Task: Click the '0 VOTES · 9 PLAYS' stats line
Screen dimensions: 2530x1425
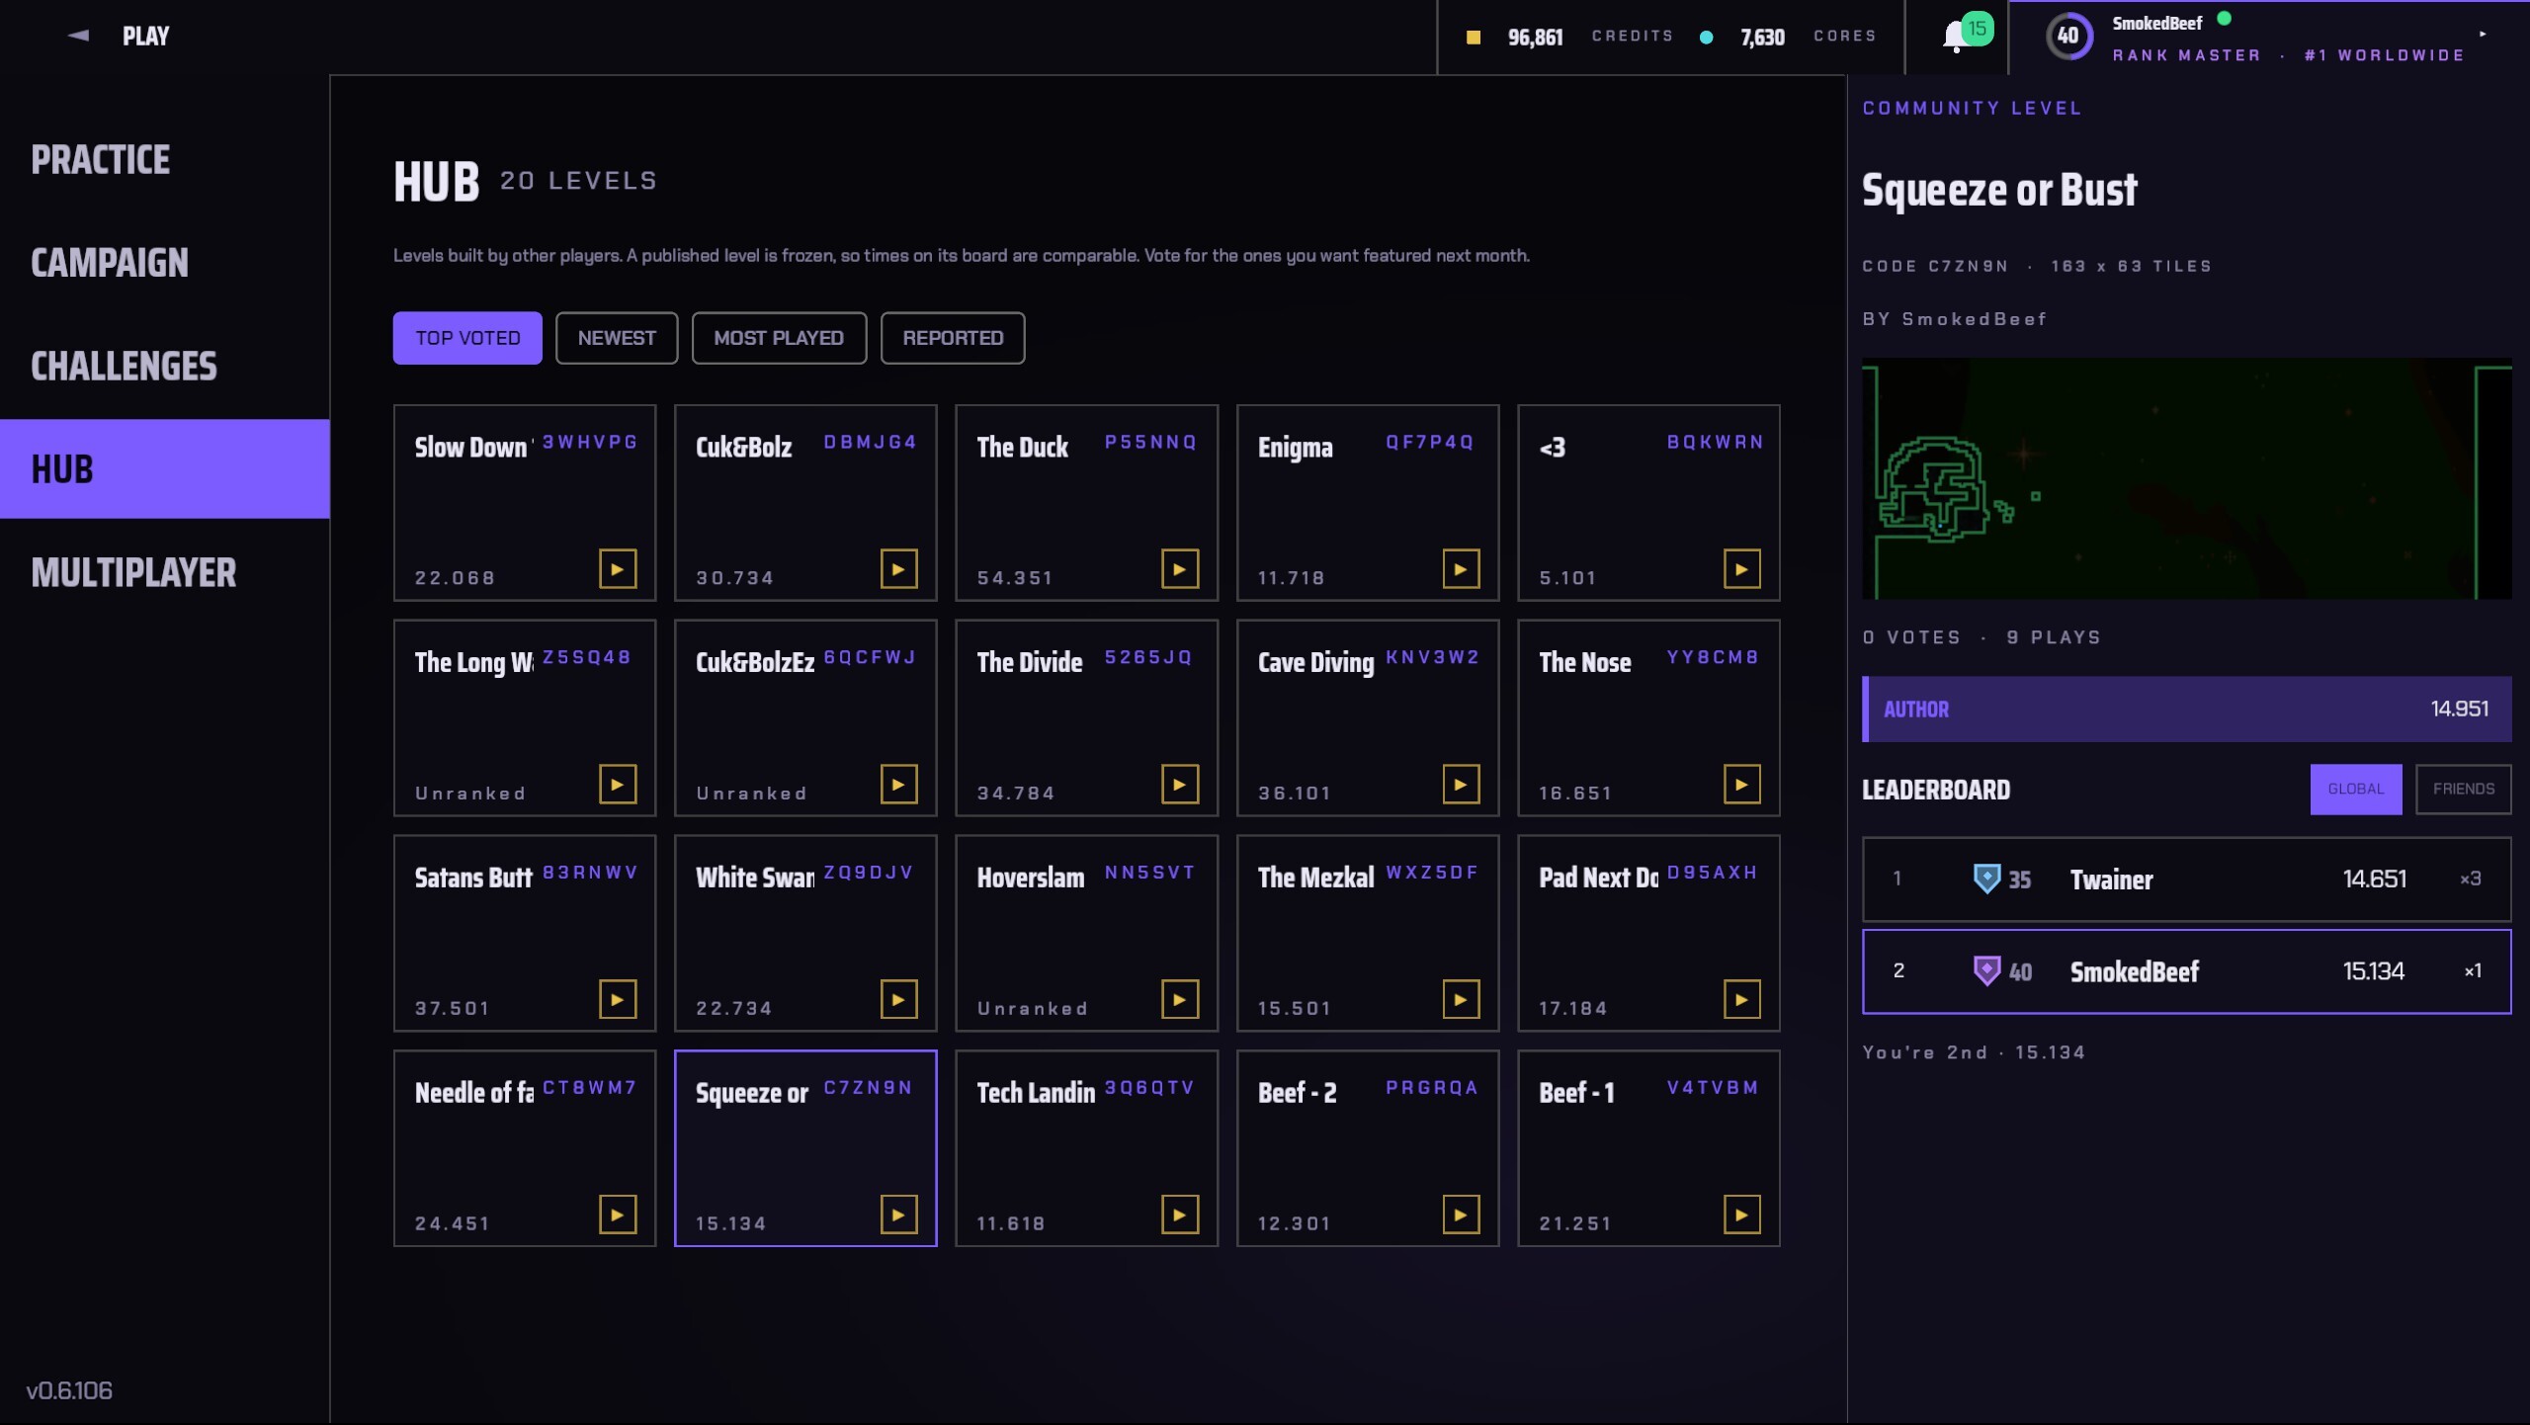Action: point(1982,637)
